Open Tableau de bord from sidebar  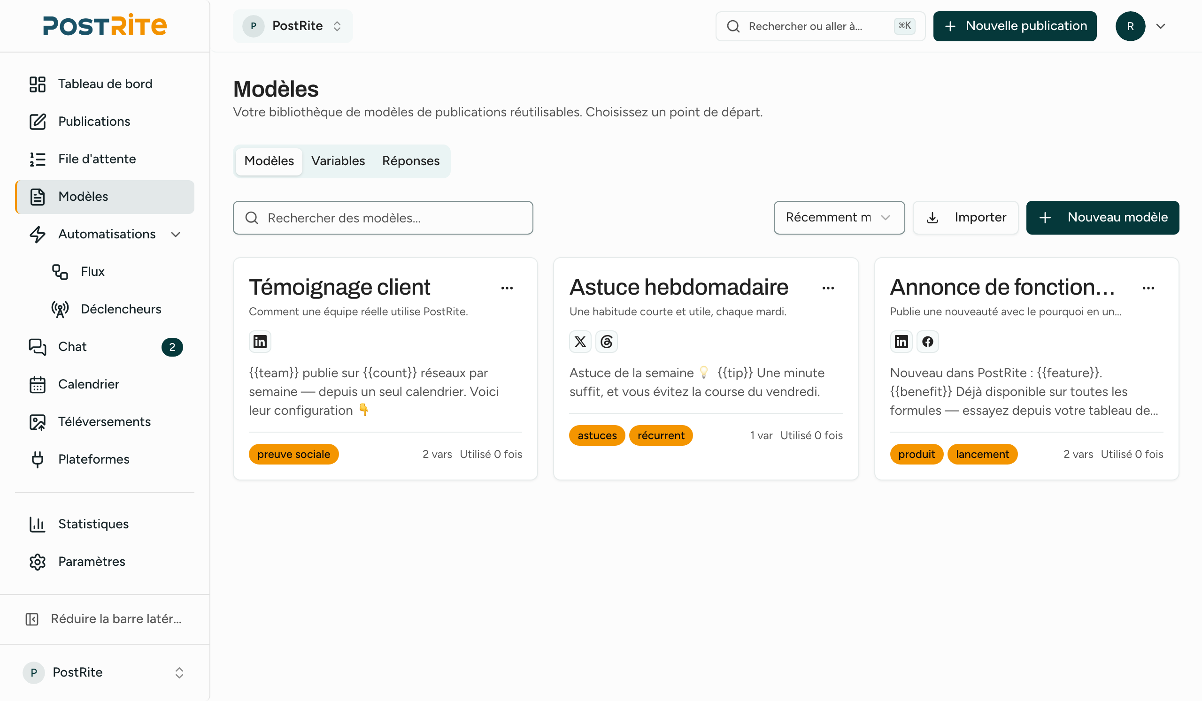click(x=104, y=84)
